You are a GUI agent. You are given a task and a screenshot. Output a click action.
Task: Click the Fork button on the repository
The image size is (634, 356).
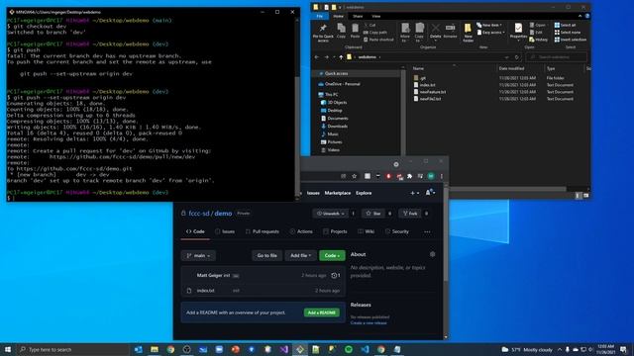[x=409, y=214]
